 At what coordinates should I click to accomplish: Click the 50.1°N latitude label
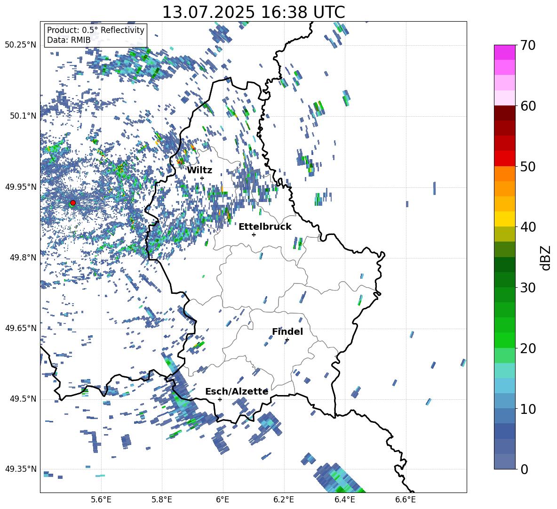coord(24,116)
